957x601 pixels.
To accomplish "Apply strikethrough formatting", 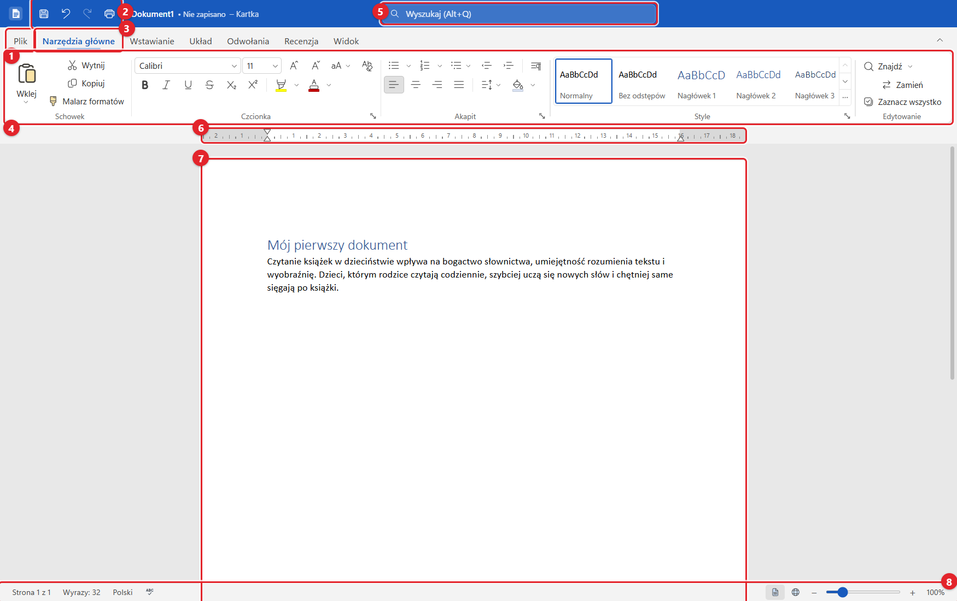I will click(209, 85).
